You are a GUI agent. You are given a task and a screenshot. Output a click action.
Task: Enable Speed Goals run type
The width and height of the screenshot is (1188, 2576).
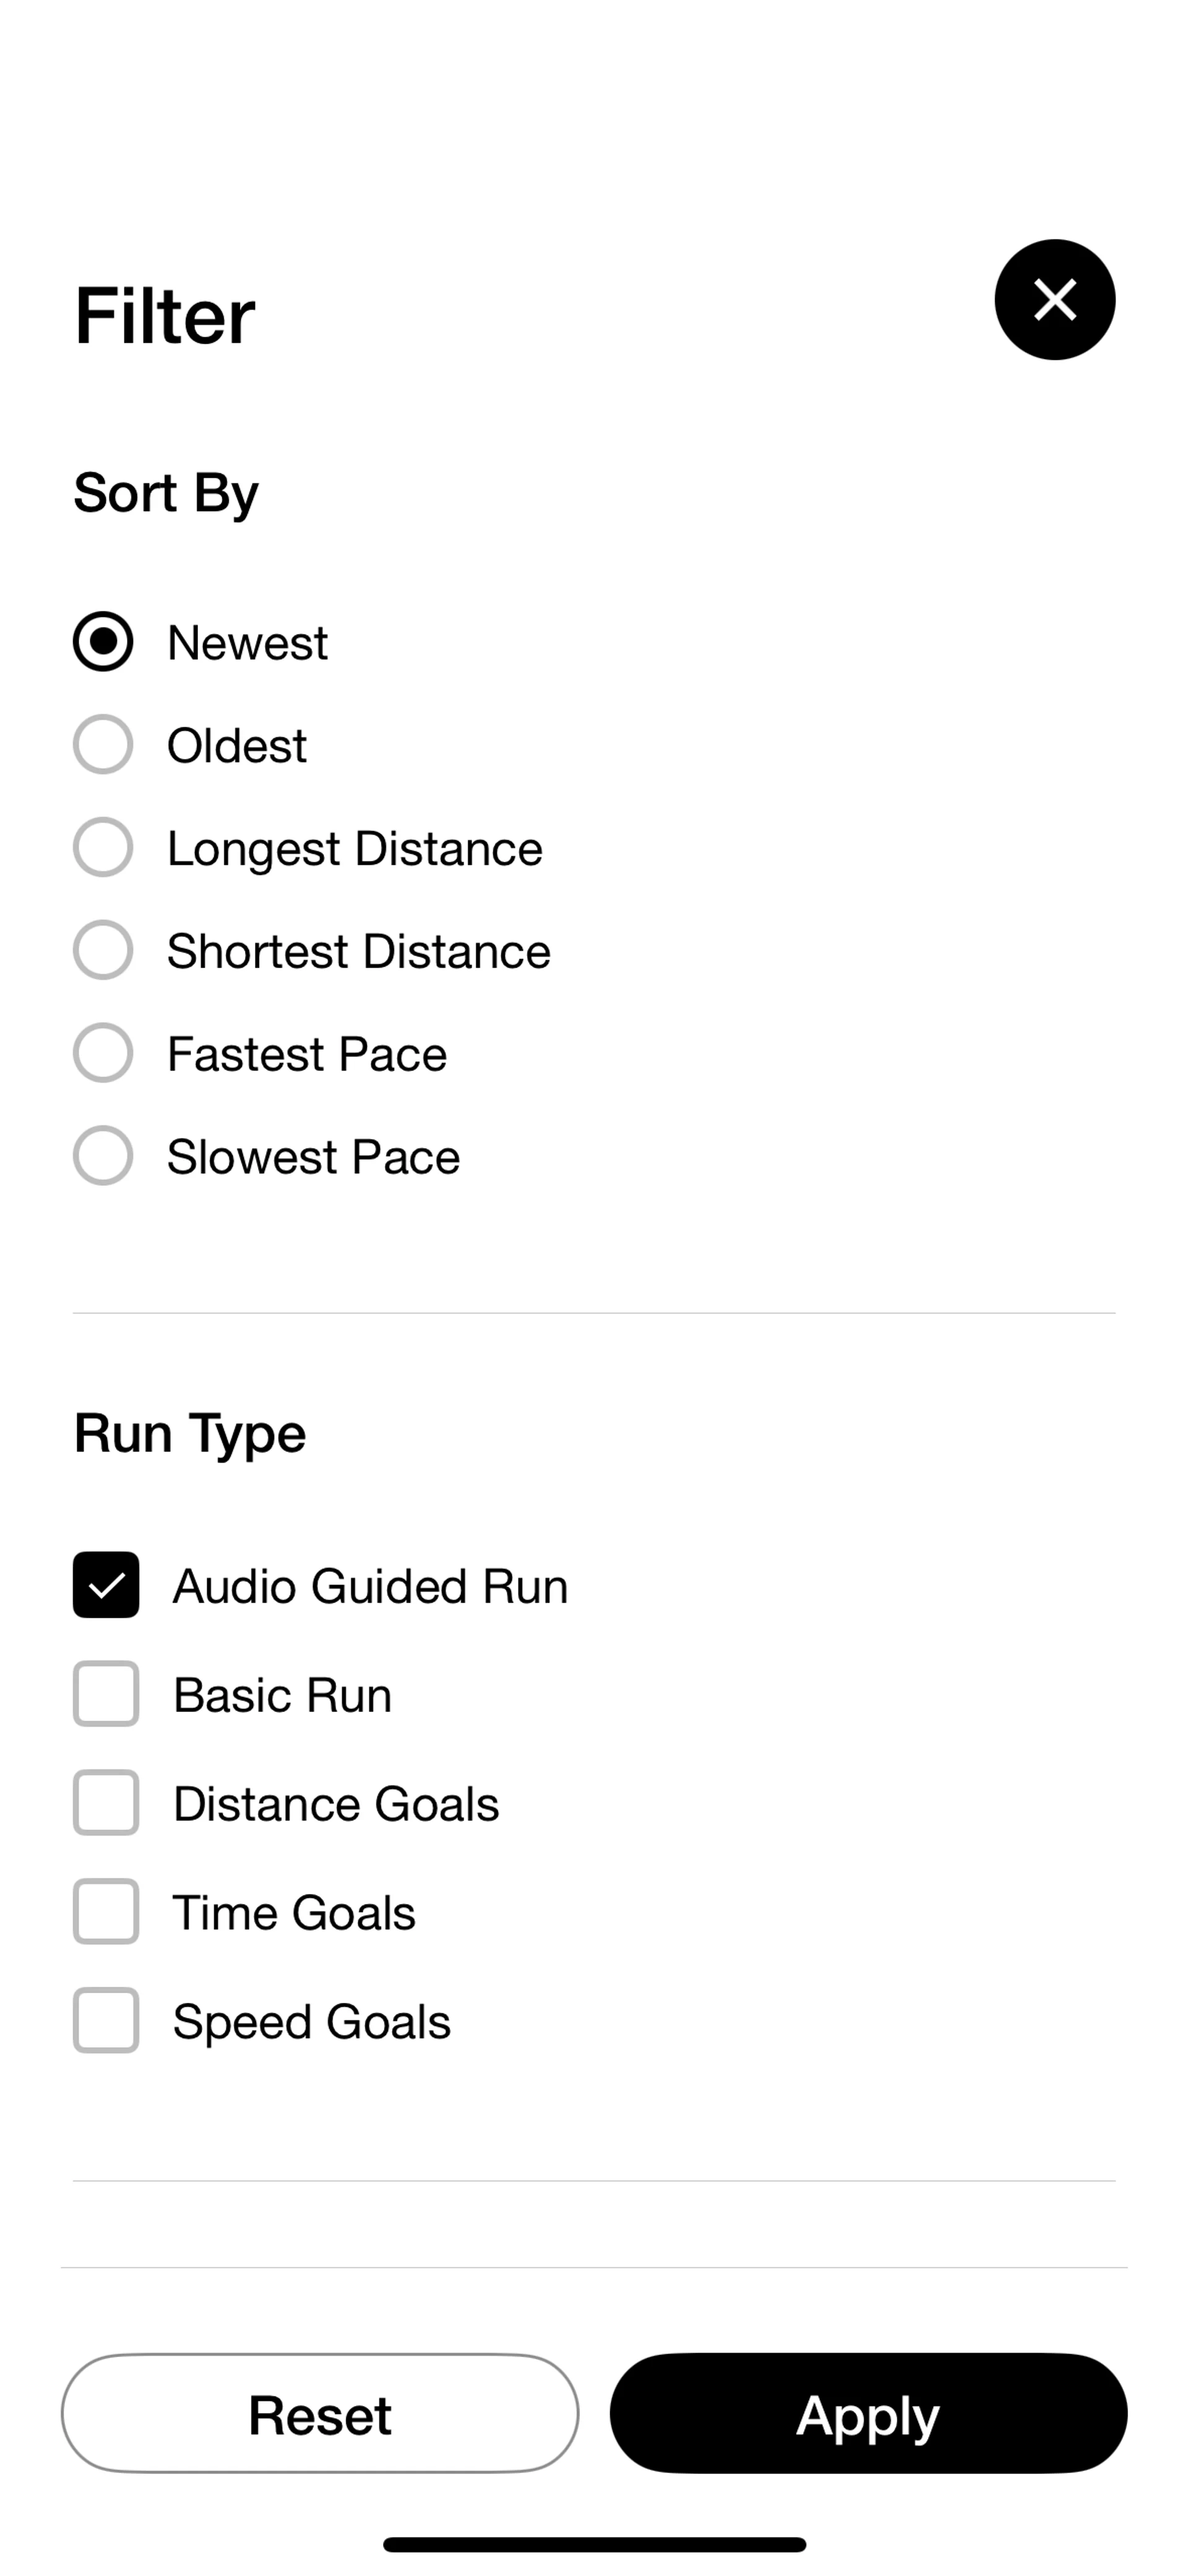tap(106, 2021)
